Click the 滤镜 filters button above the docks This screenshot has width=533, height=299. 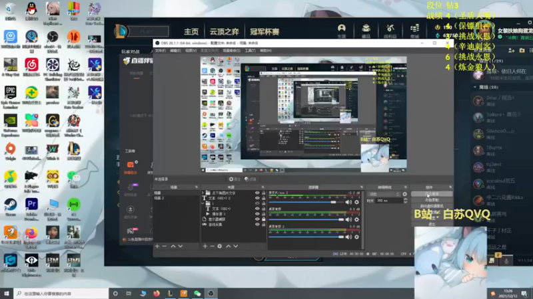click(251, 179)
